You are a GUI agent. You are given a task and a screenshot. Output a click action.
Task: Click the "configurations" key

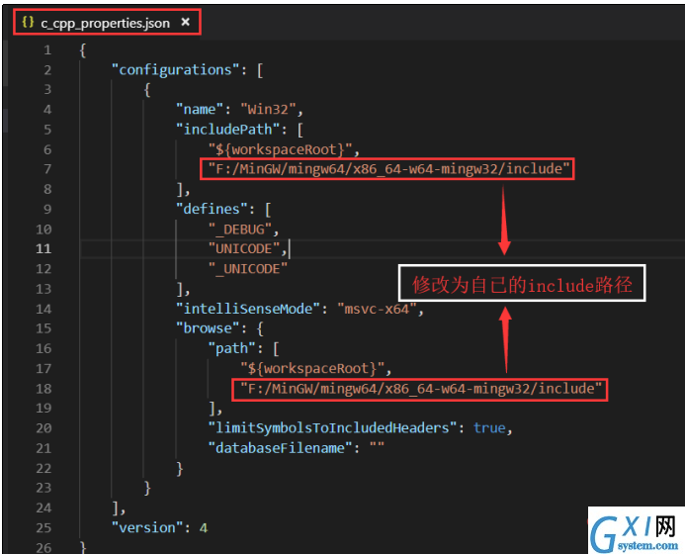[x=175, y=70]
